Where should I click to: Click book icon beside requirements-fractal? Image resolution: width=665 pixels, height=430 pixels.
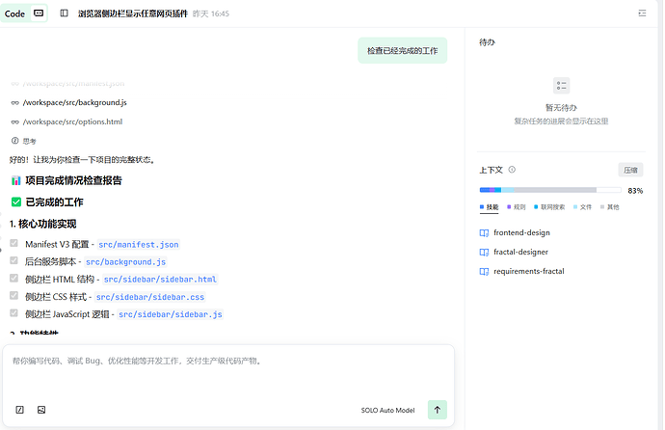[x=484, y=271]
